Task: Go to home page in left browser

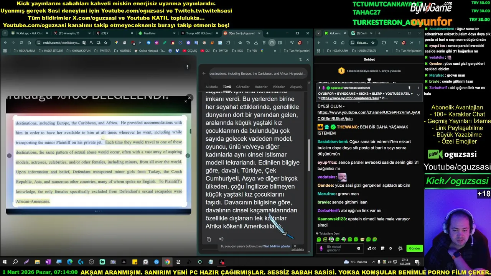Action: tap(29, 43)
